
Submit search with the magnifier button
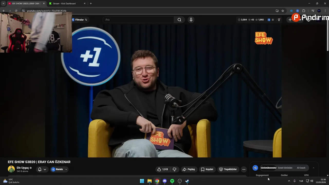coord(179,20)
